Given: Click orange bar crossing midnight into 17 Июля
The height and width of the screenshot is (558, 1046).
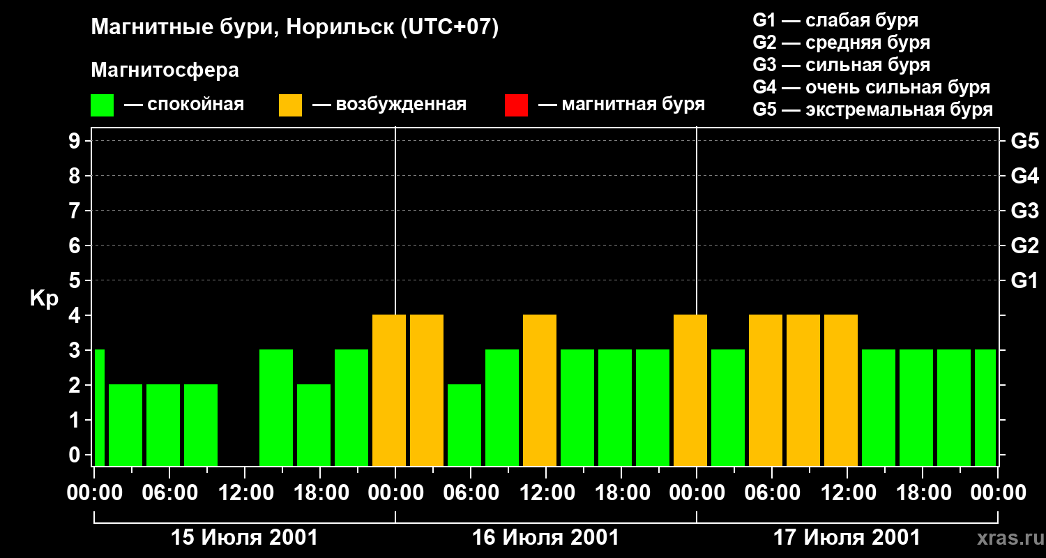Looking at the screenshot, I should pos(690,390).
